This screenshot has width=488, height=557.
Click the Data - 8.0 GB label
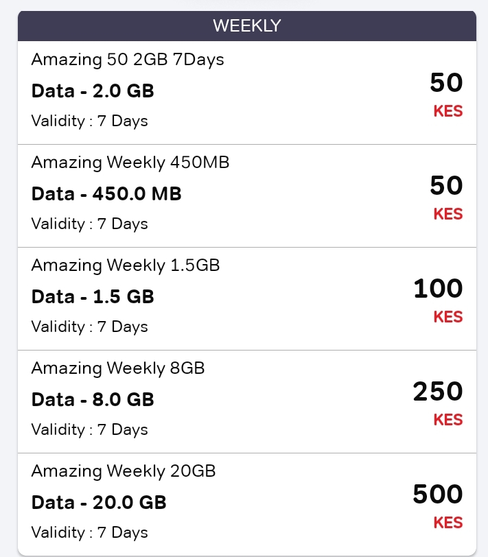click(x=93, y=399)
